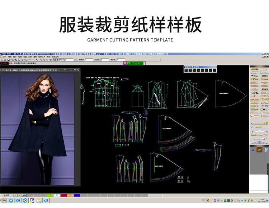Open the notepad icon in the taskbar

39,200
